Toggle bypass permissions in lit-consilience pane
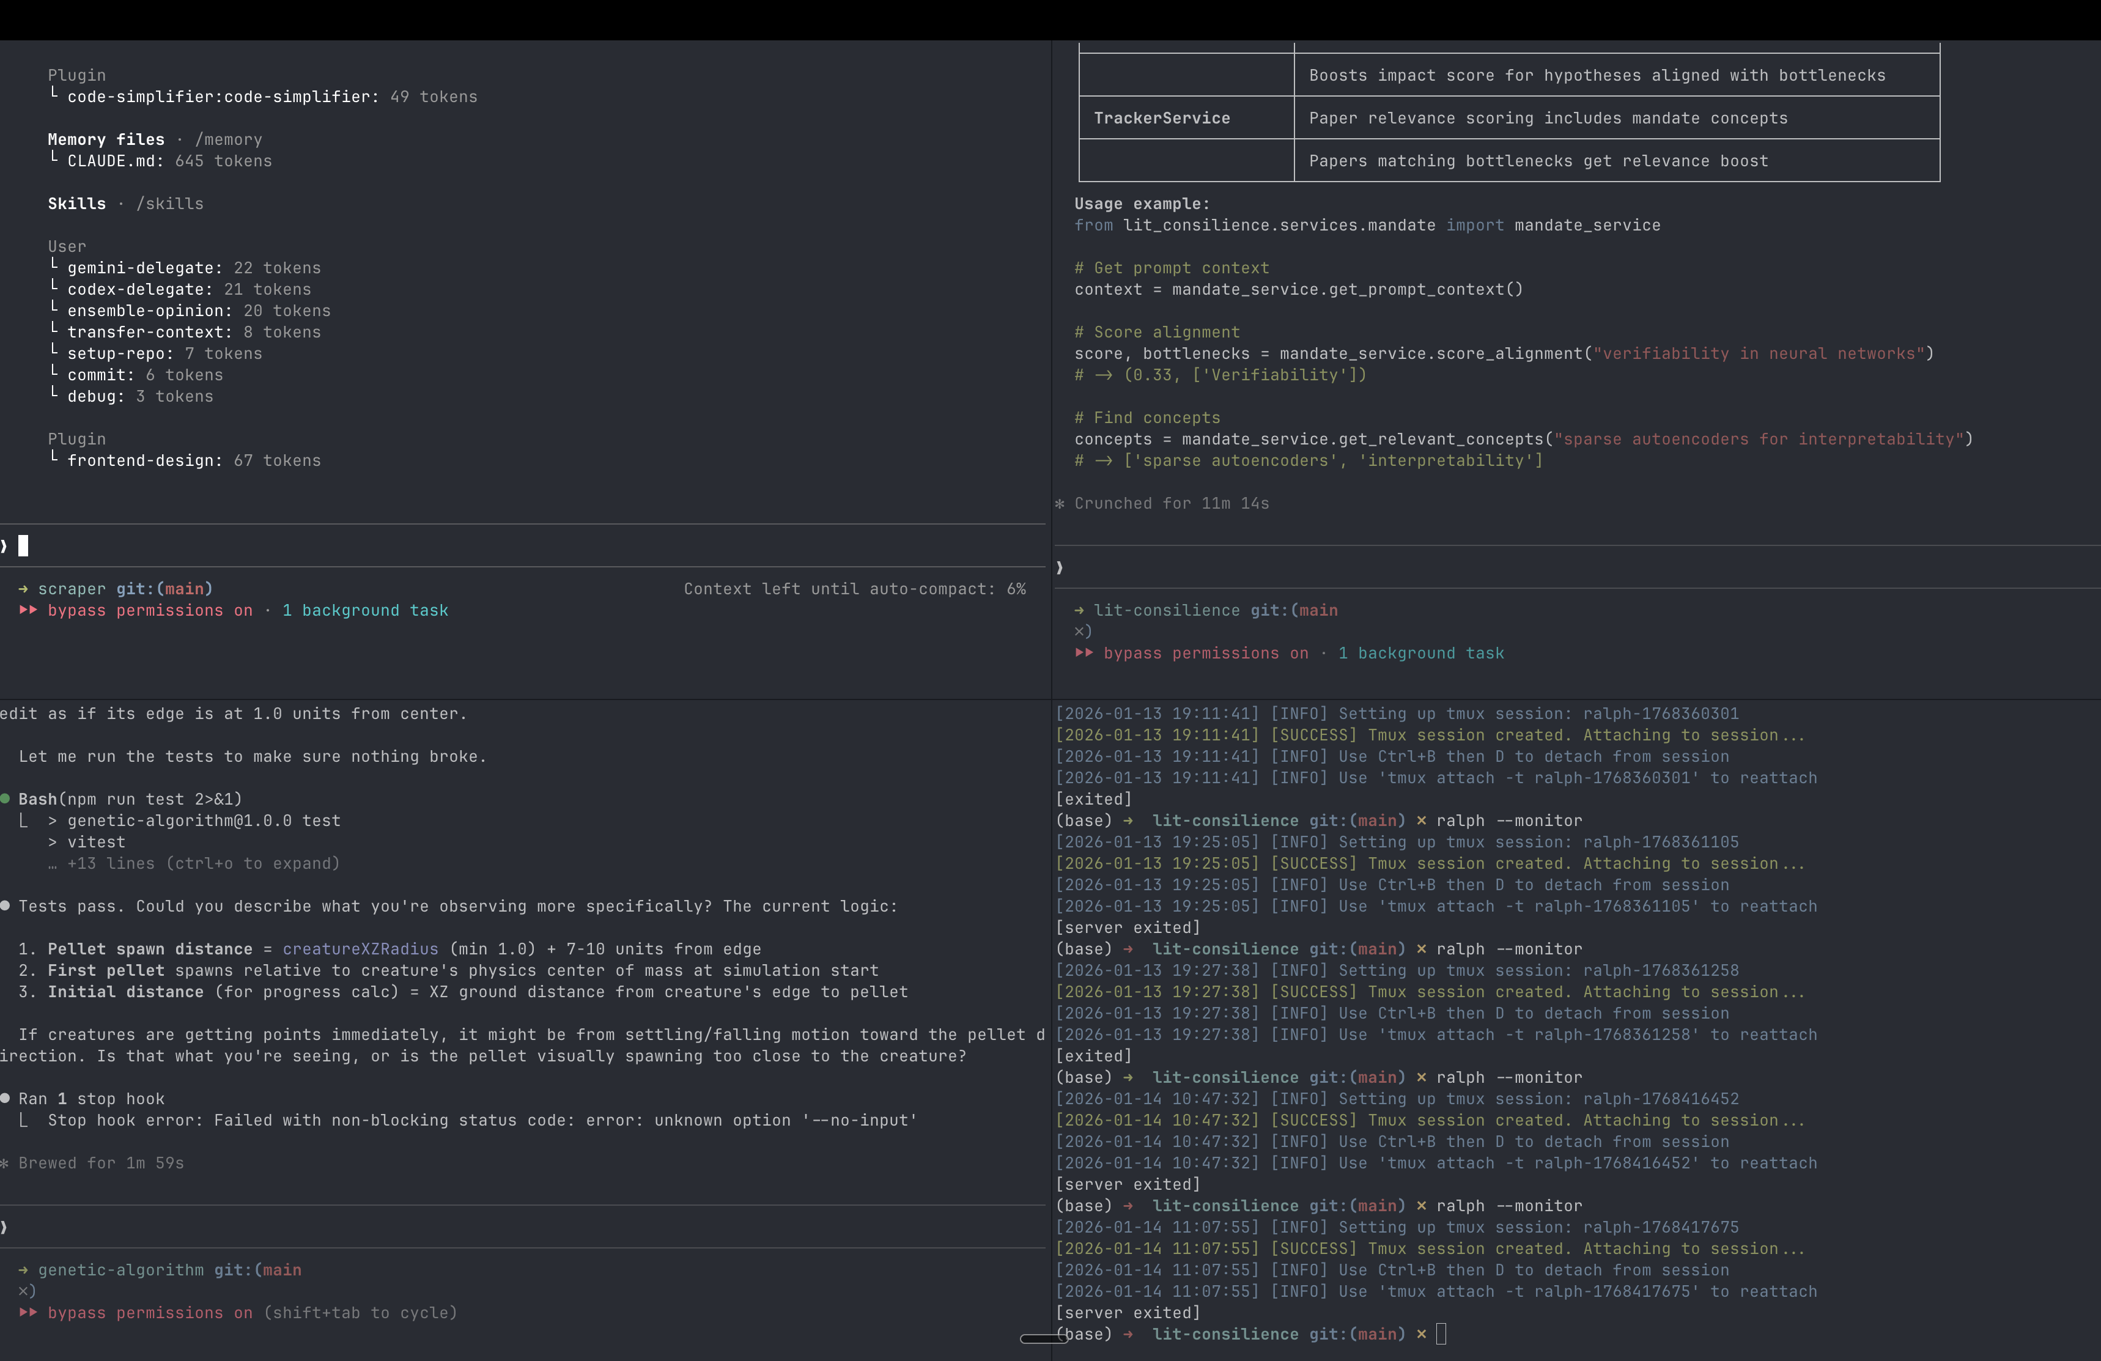The image size is (2101, 1361). pos(1205,653)
